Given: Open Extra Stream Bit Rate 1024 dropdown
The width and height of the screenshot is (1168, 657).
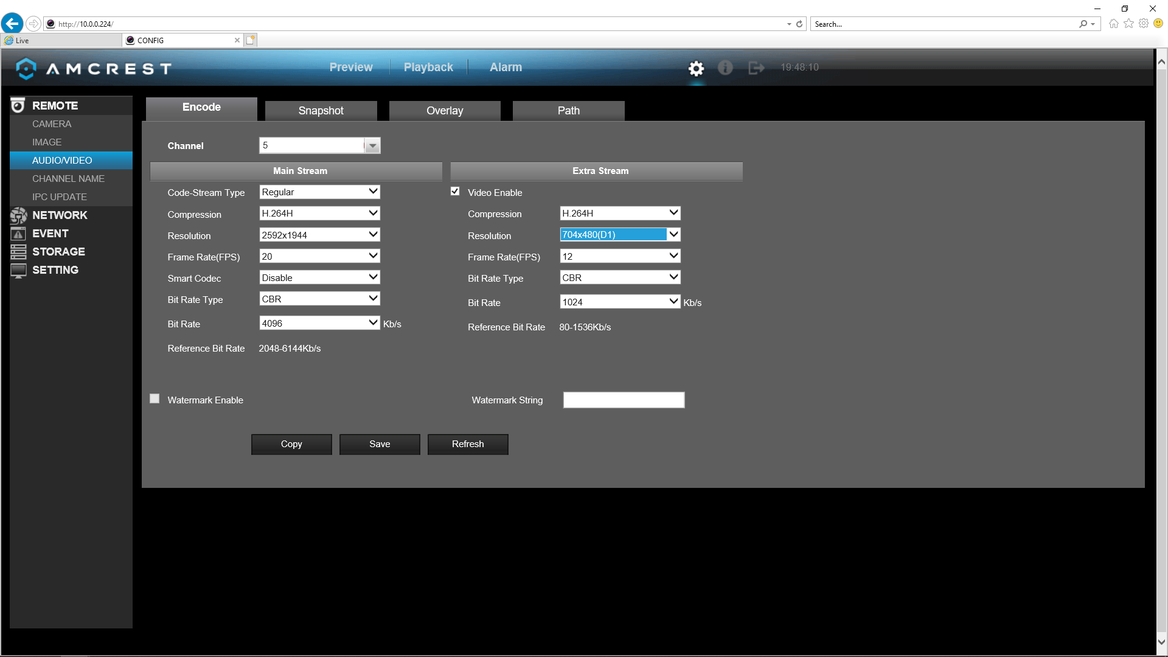Looking at the screenshot, I should pyautogui.click(x=620, y=302).
